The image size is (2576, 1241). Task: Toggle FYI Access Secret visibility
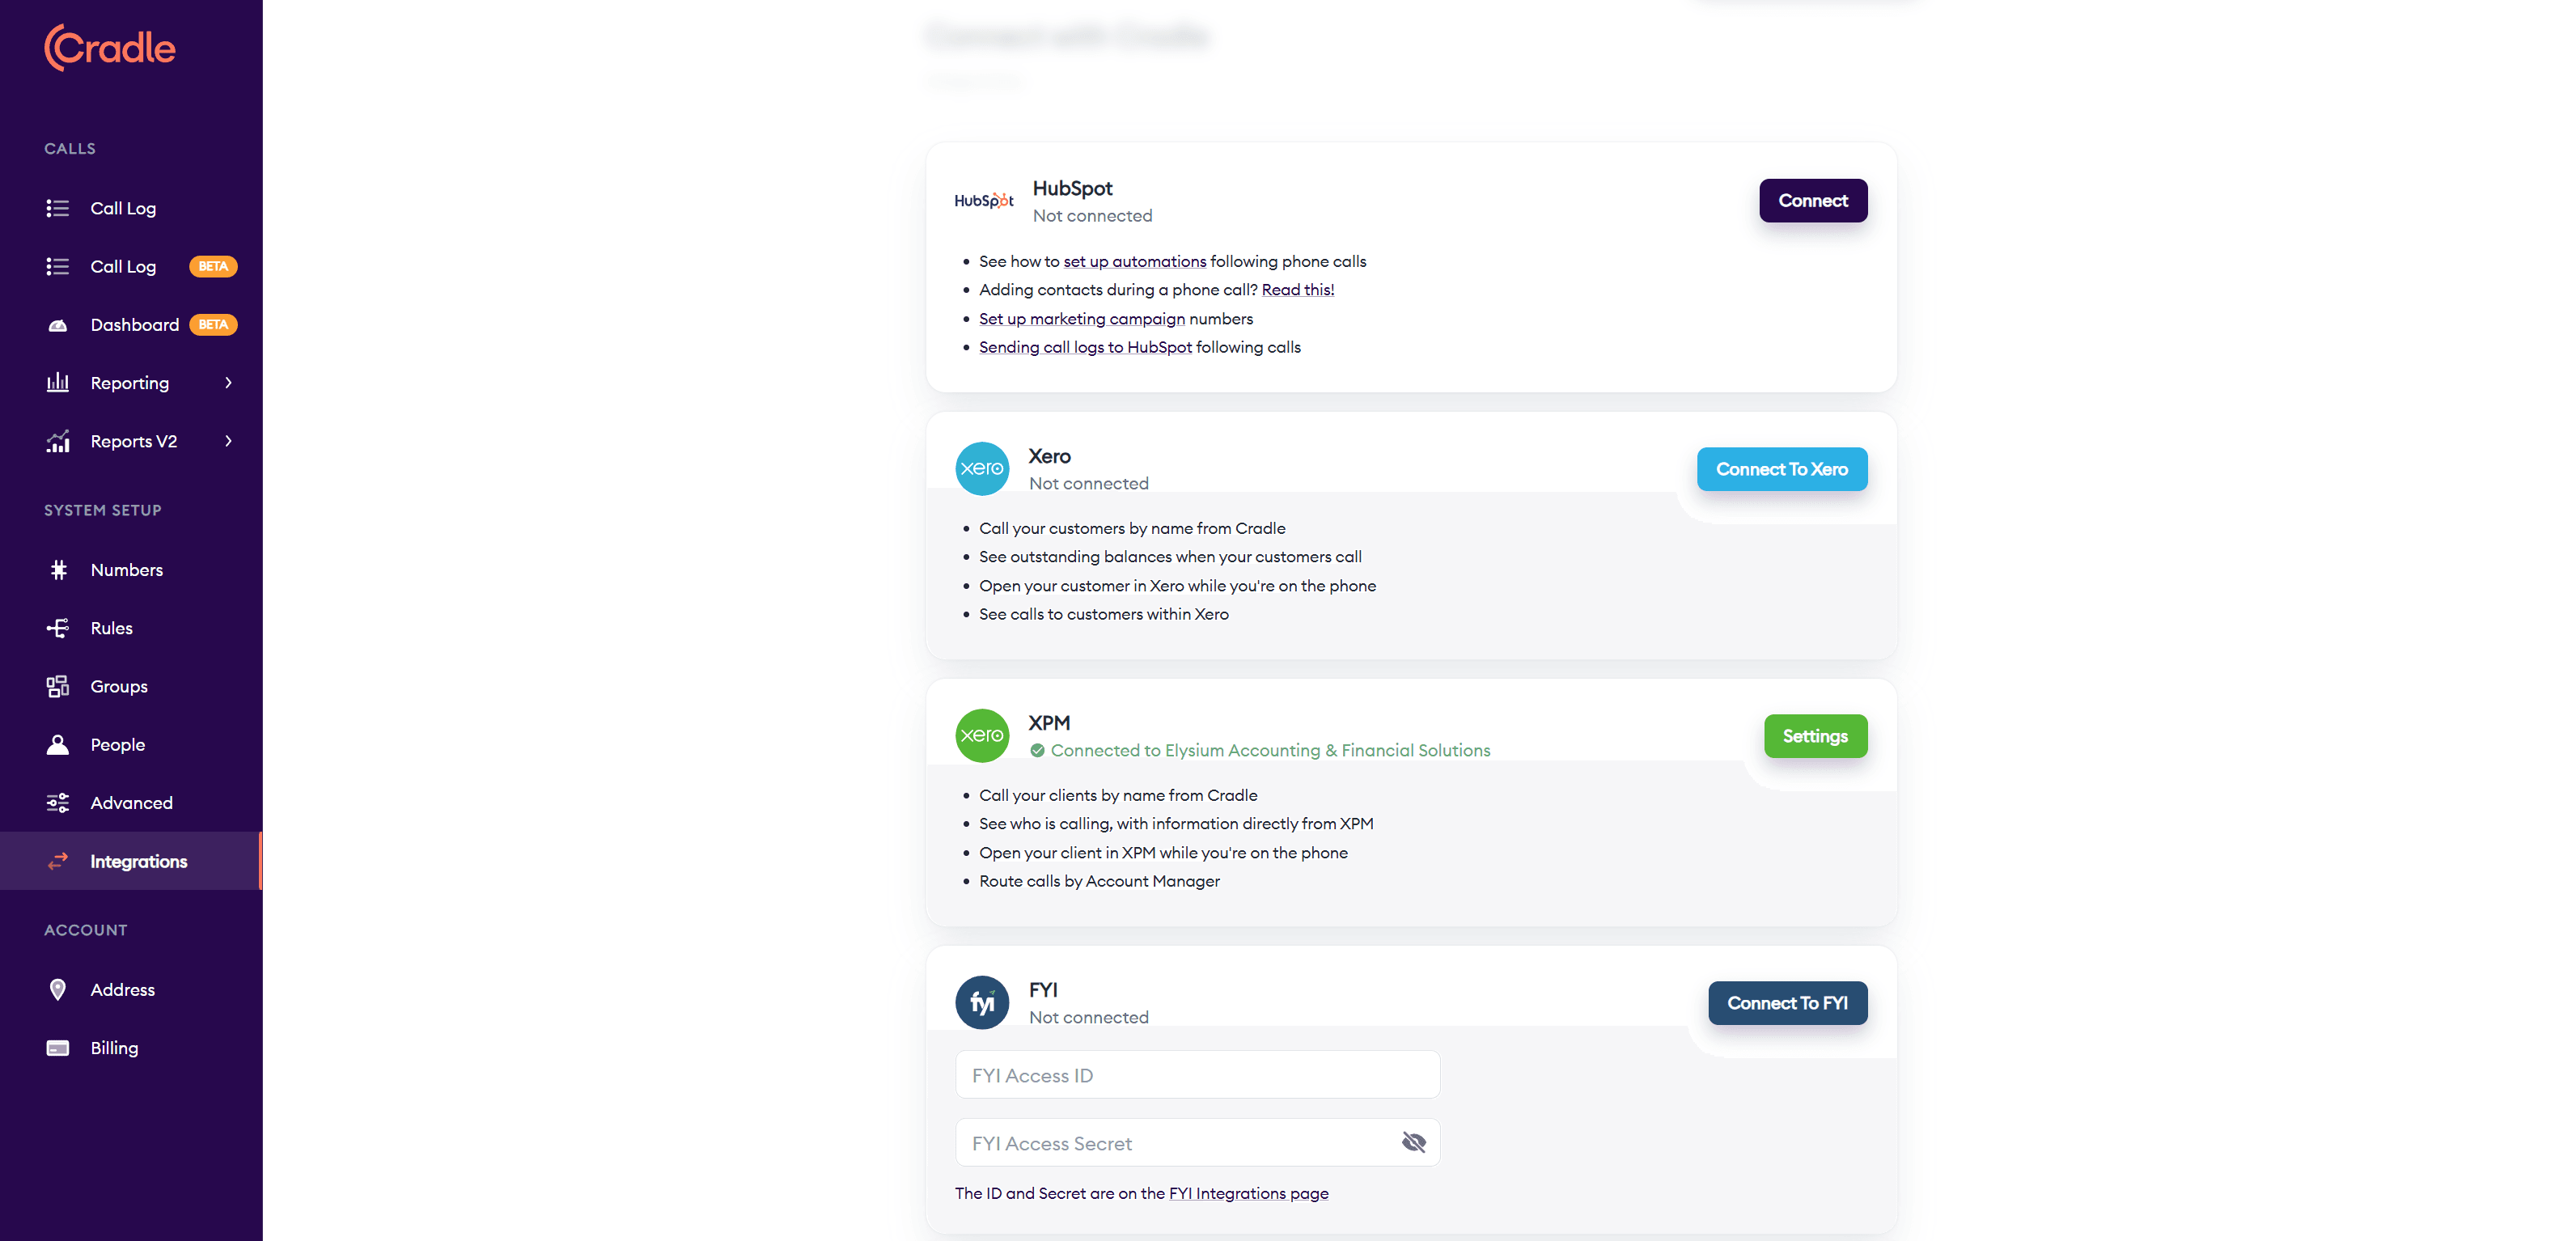tap(1413, 1143)
